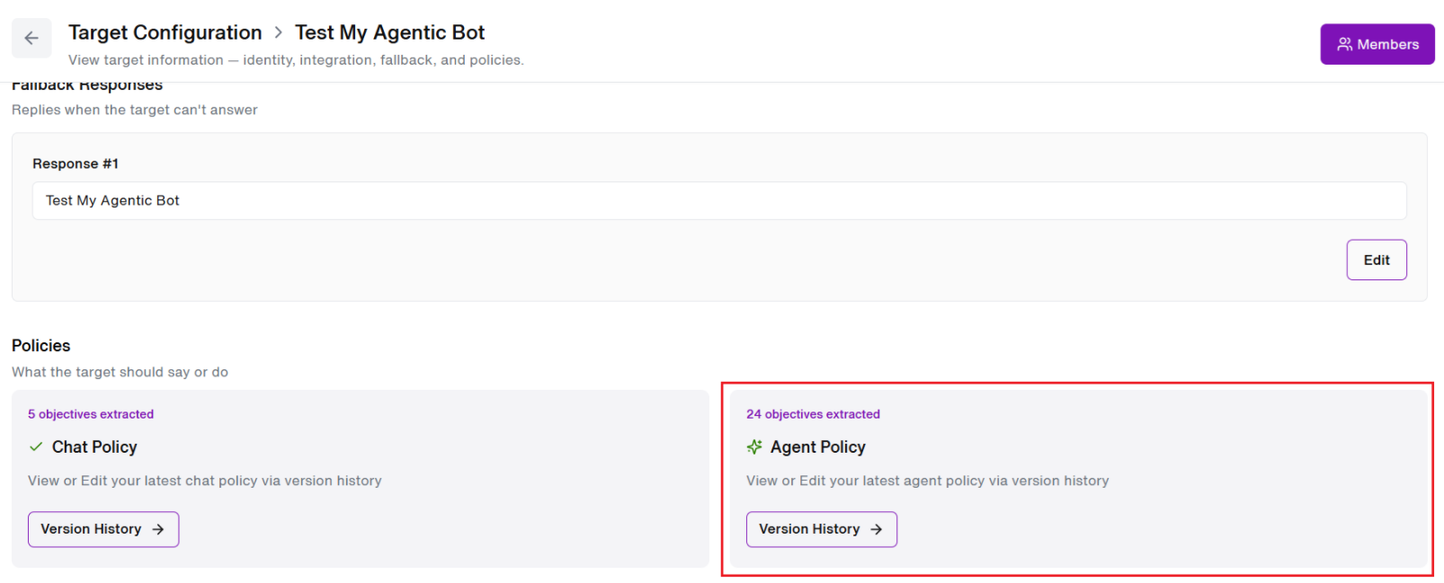Click the Chat Policy checkmark icon
The width and height of the screenshot is (1444, 583).
tap(36, 446)
